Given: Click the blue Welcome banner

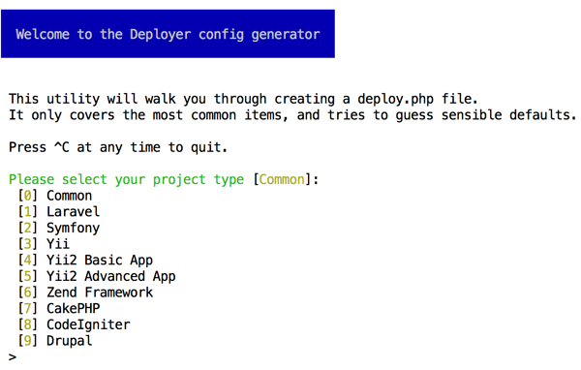Looking at the screenshot, I should pos(168,34).
